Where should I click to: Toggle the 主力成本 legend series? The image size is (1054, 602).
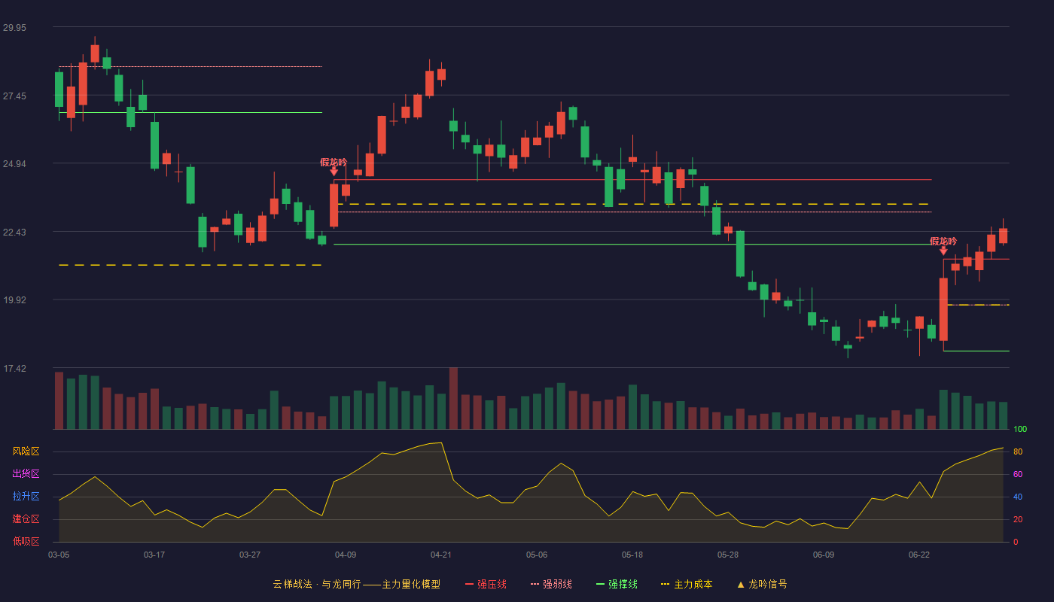click(686, 584)
